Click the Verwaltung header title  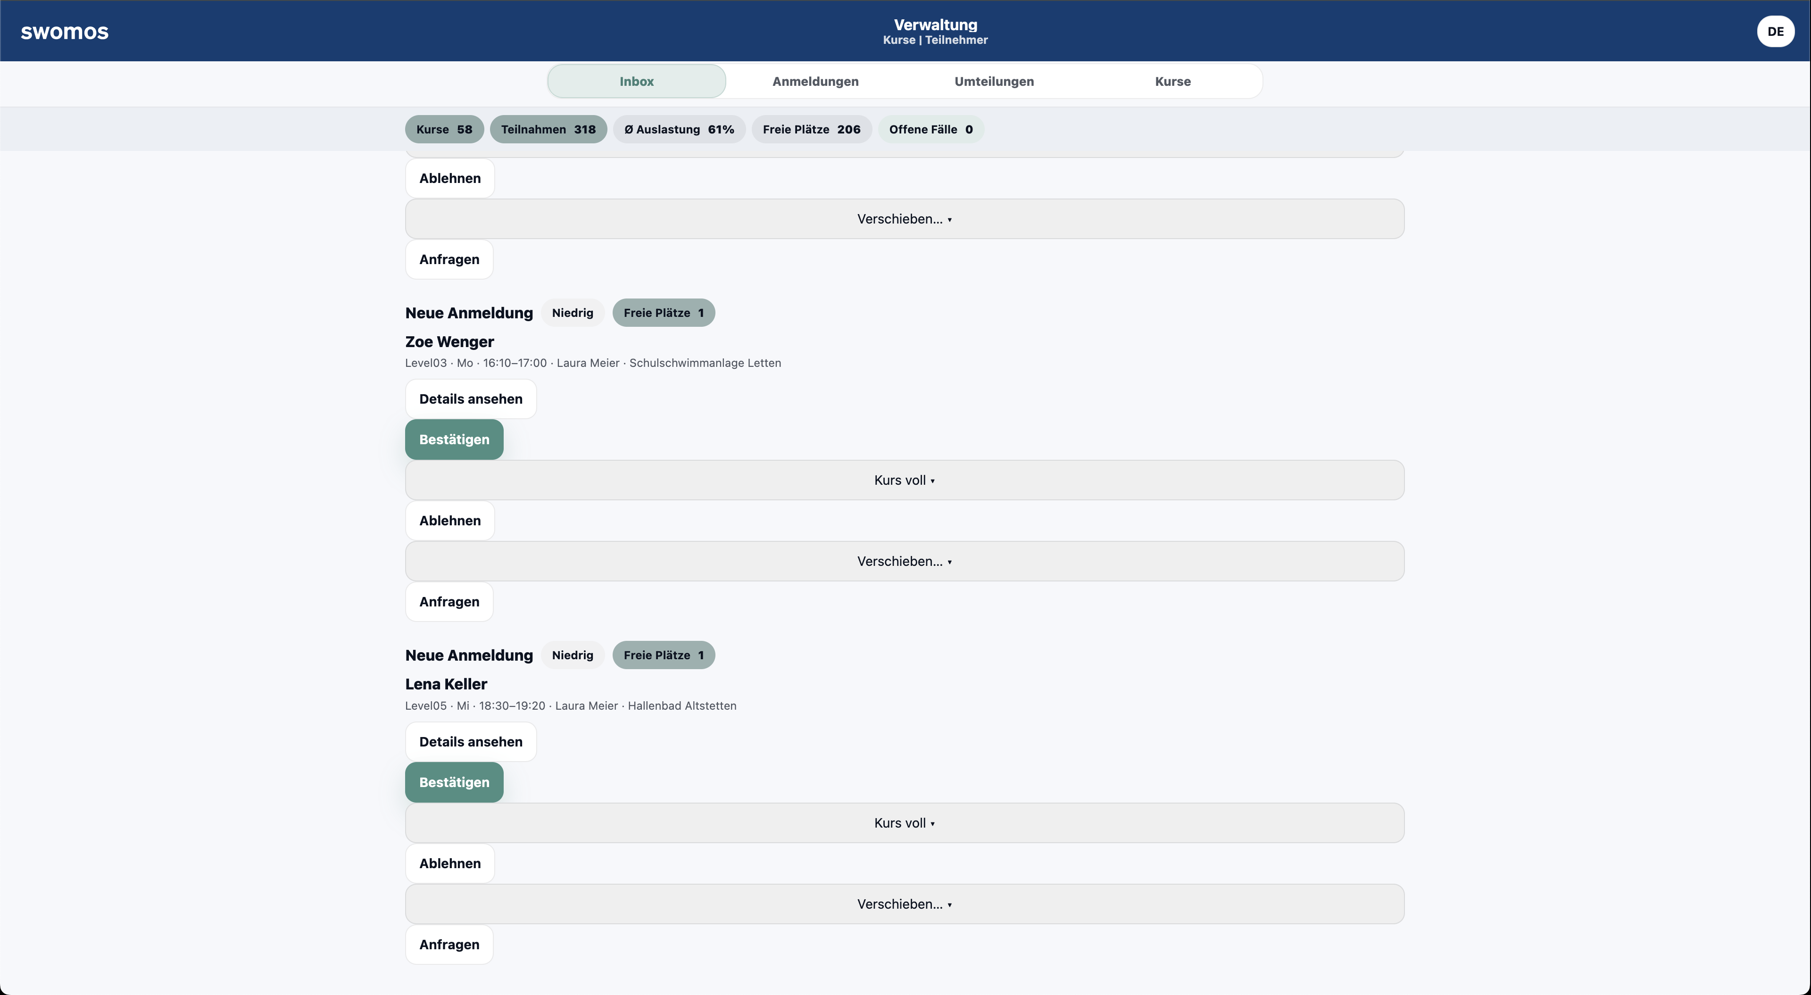(x=935, y=25)
